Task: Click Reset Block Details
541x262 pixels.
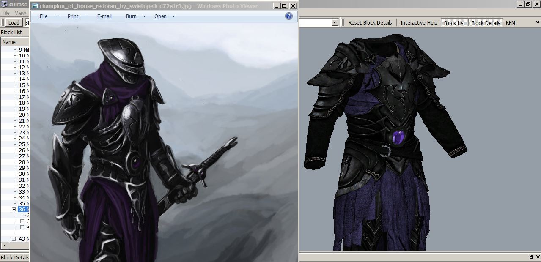Action: click(x=370, y=23)
